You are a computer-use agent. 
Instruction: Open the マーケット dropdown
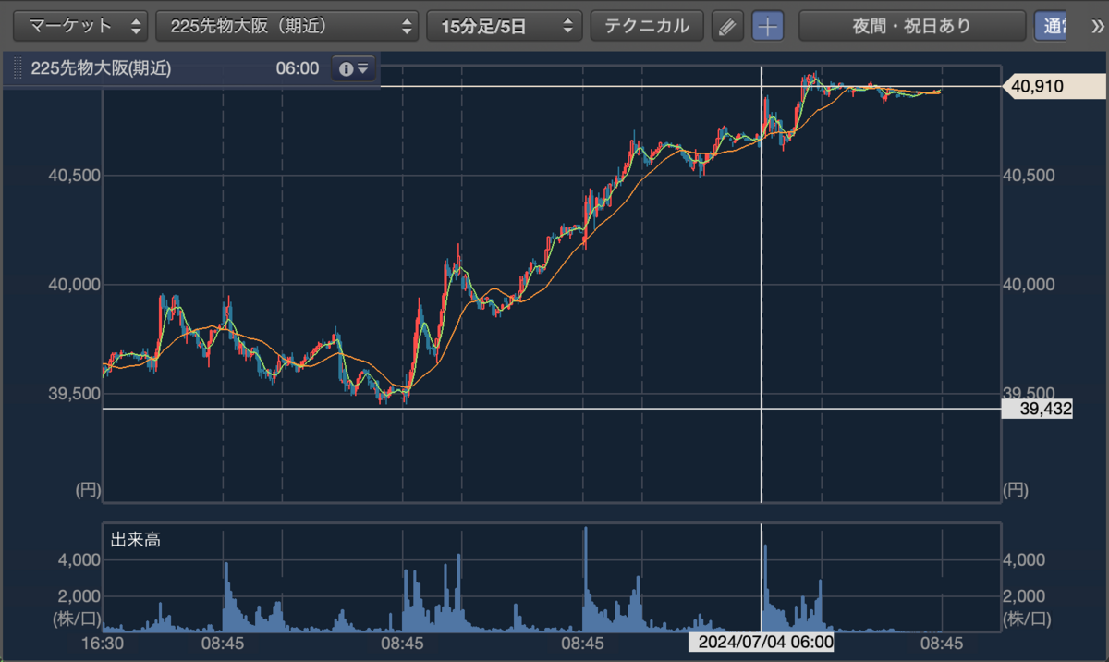coord(81,26)
